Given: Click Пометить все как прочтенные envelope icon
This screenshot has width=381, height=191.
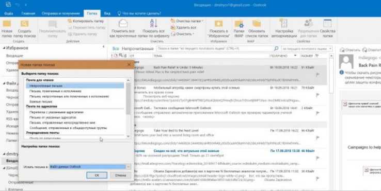Looking at the screenshot, I should point(123,24).
